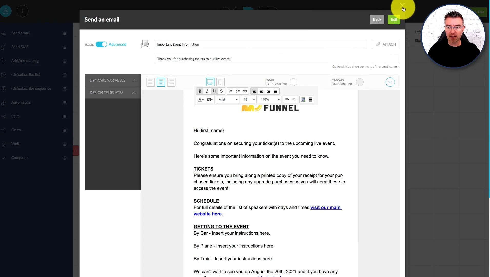Viewport: 490px width, 277px height.
Task: Insert a numbered list
Action: [x=231, y=91]
